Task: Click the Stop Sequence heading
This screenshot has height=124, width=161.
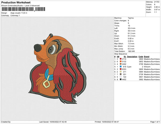Action: (121, 54)
